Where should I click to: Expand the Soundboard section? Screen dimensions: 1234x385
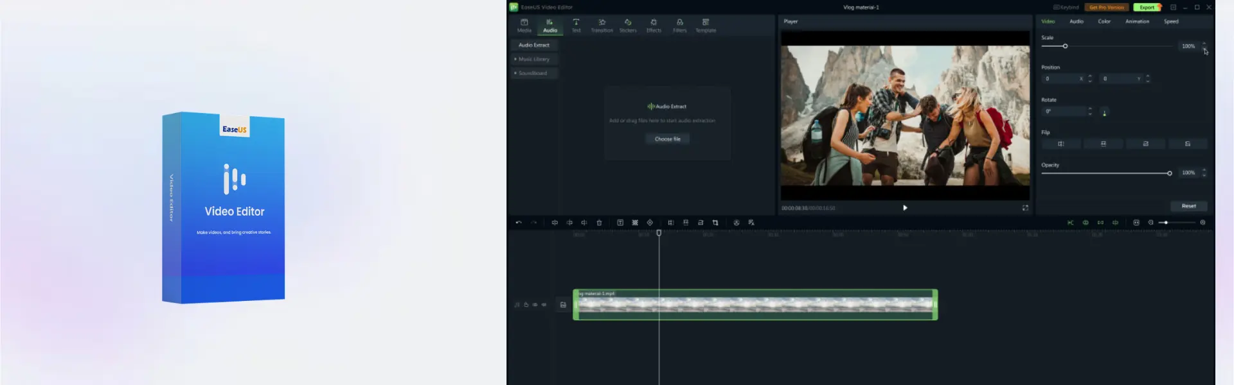(534, 73)
